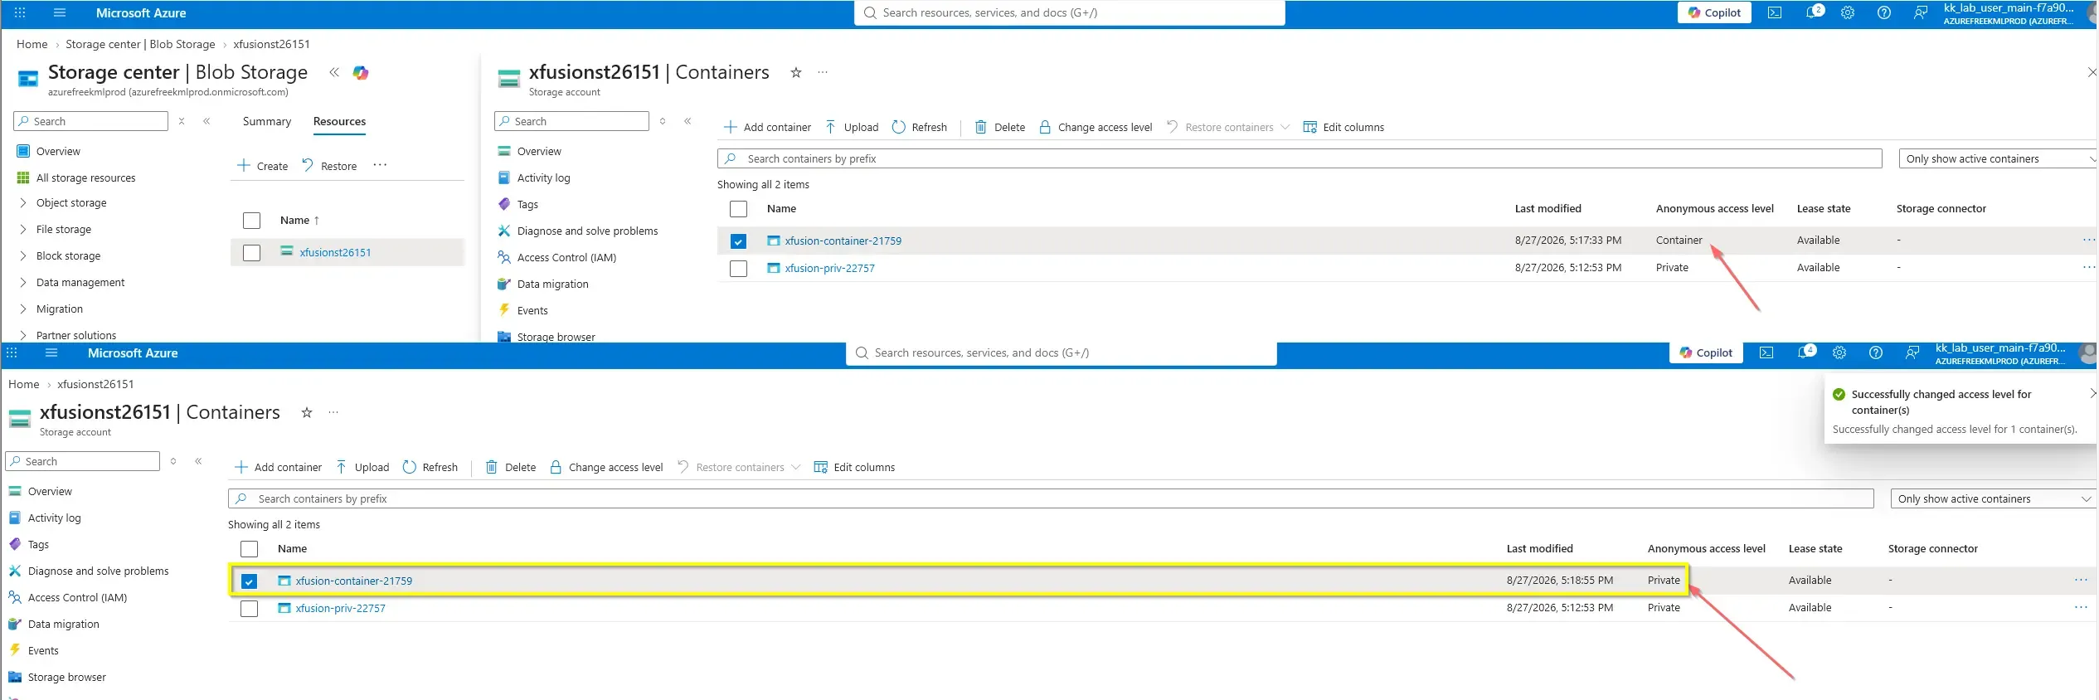Open more commands ellipsis next to Restore
This screenshot has width=2099, height=700.
[x=380, y=165]
